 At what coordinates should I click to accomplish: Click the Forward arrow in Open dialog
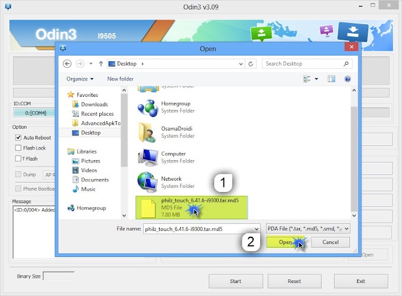tap(80, 64)
